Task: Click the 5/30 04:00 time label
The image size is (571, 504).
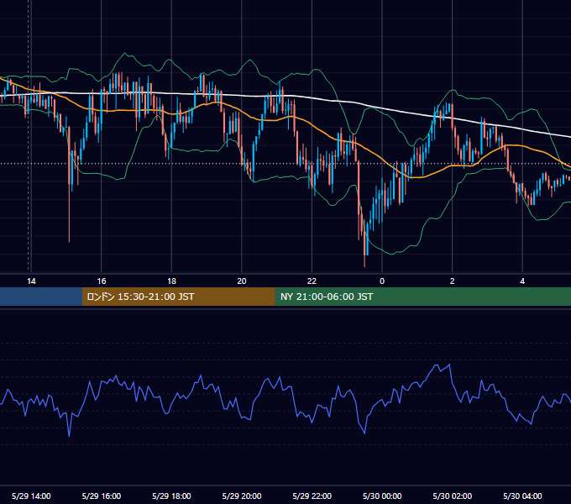Action: coord(522,496)
